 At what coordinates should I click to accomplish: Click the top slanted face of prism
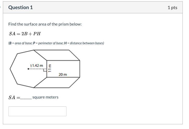tap(57, 55)
